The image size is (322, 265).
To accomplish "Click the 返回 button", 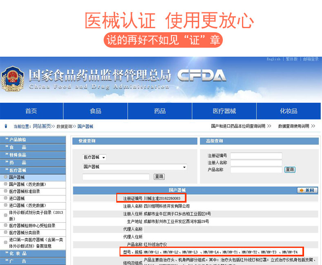I will 307,190.
